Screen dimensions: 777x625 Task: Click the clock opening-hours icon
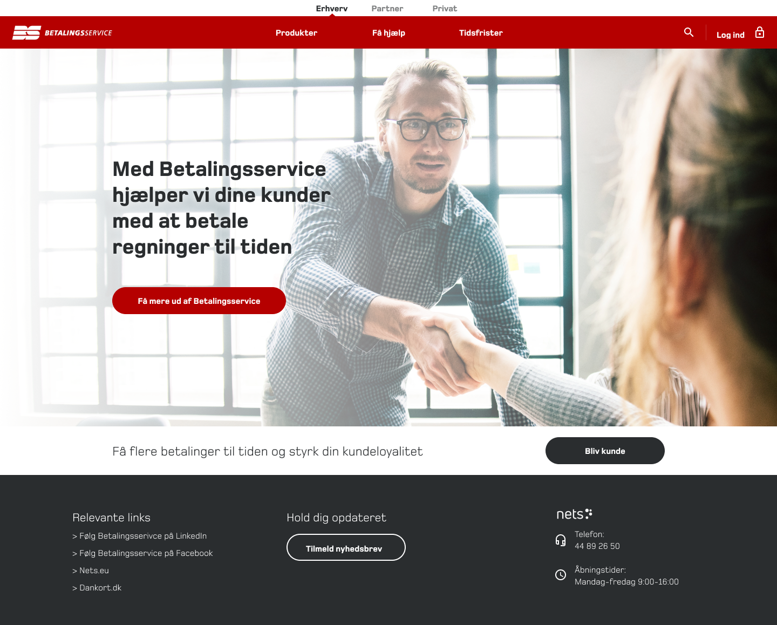coord(561,575)
